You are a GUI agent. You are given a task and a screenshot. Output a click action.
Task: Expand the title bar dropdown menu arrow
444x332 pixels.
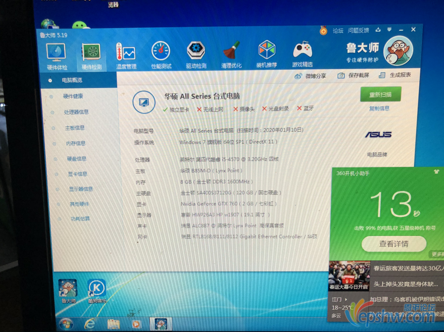tap(389, 29)
